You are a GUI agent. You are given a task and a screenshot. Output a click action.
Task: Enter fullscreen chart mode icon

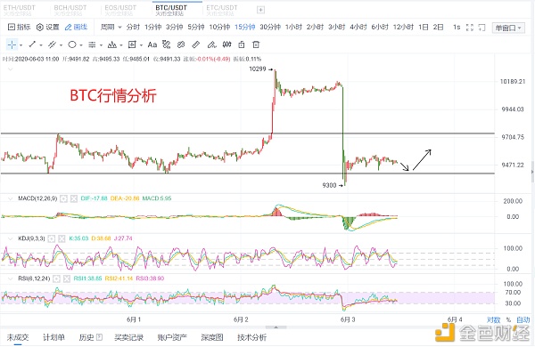coord(470,28)
